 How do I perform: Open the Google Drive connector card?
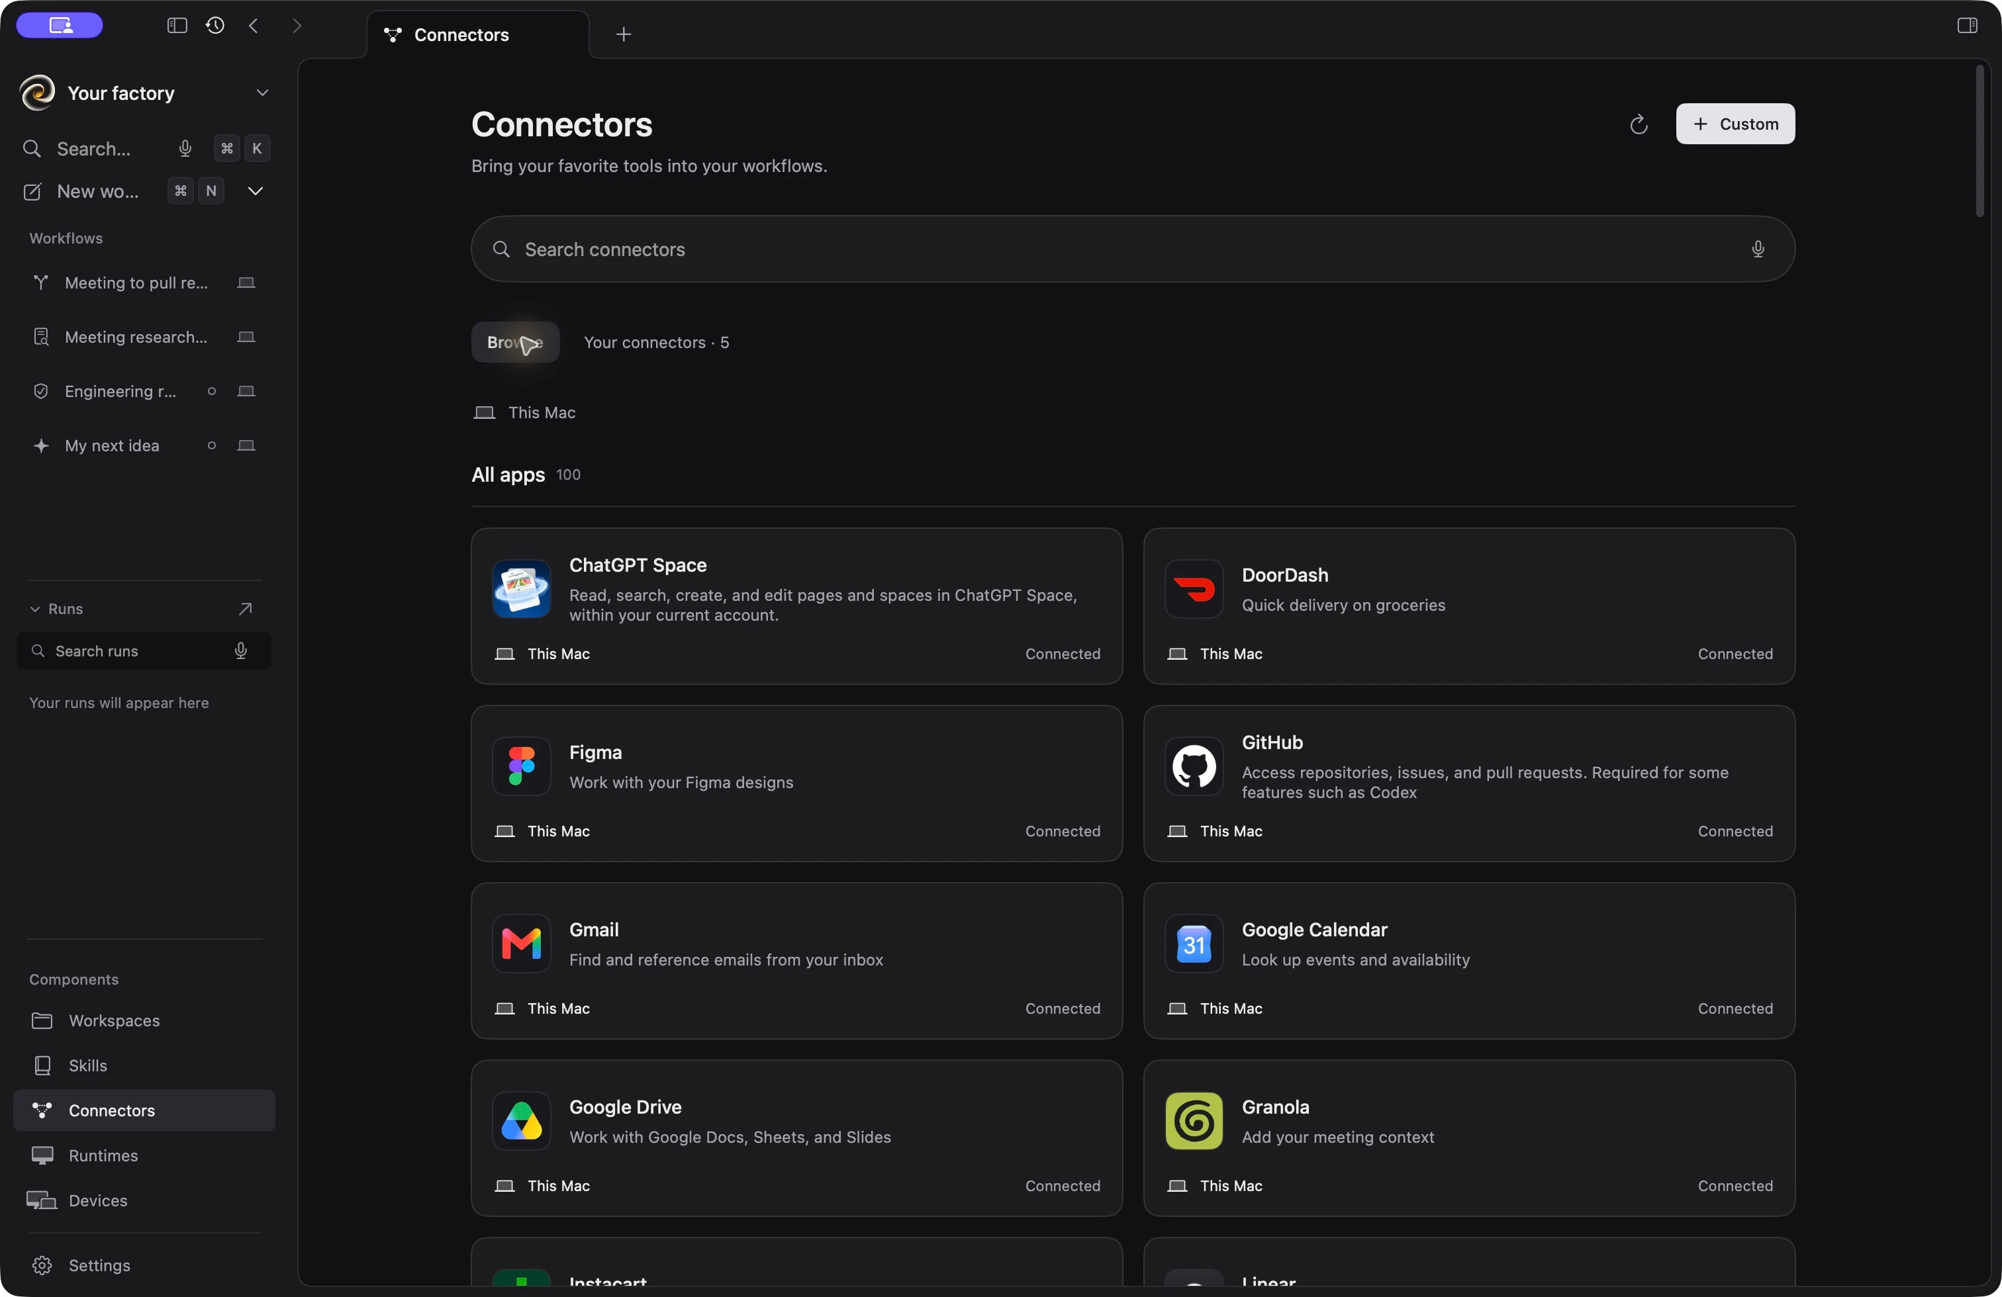(796, 1138)
